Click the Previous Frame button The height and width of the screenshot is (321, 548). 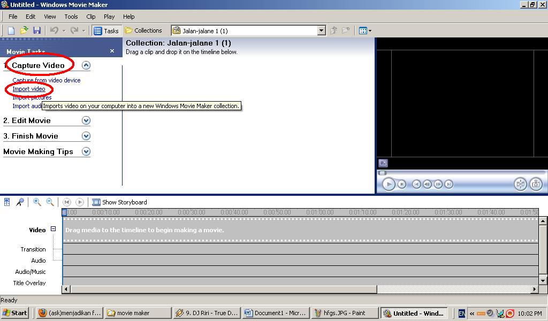pos(427,184)
